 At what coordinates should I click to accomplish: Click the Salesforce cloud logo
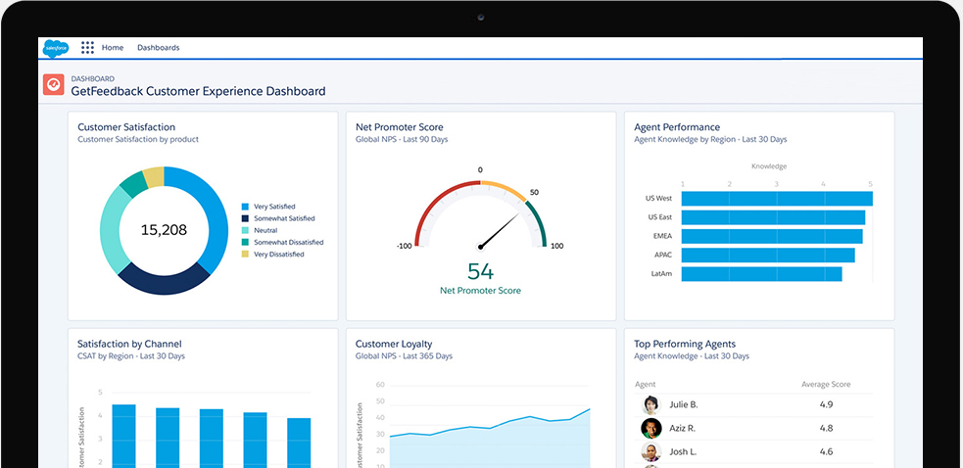(x=54, y=47)
